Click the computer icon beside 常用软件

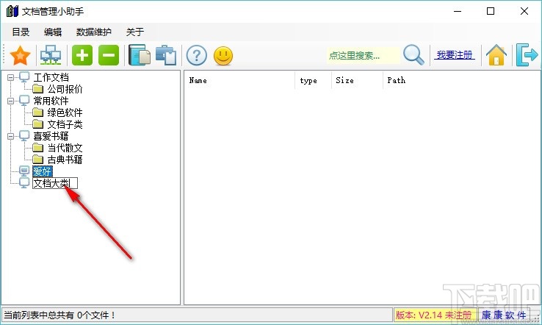coord(24,101)
